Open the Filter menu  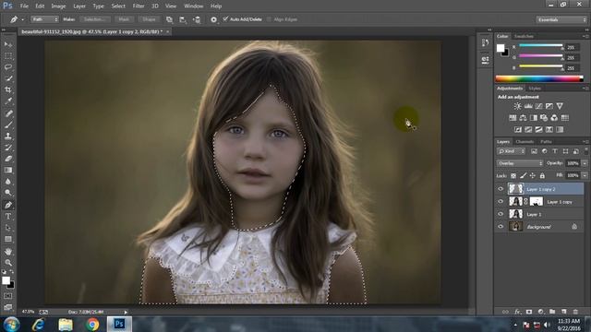tap(139, 6)
